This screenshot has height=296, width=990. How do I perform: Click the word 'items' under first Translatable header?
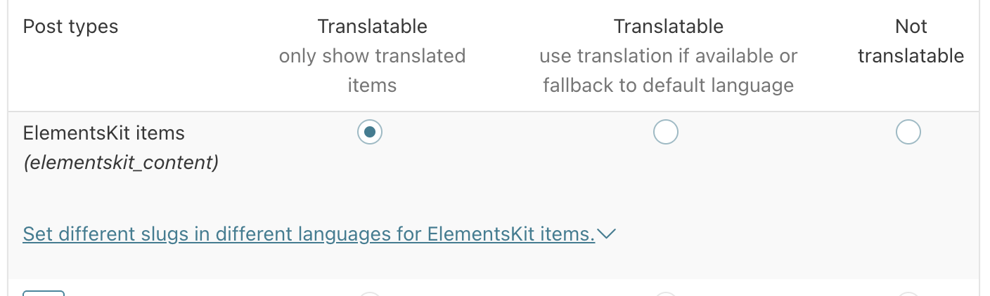pyautogui.click(x=372, y=86)
